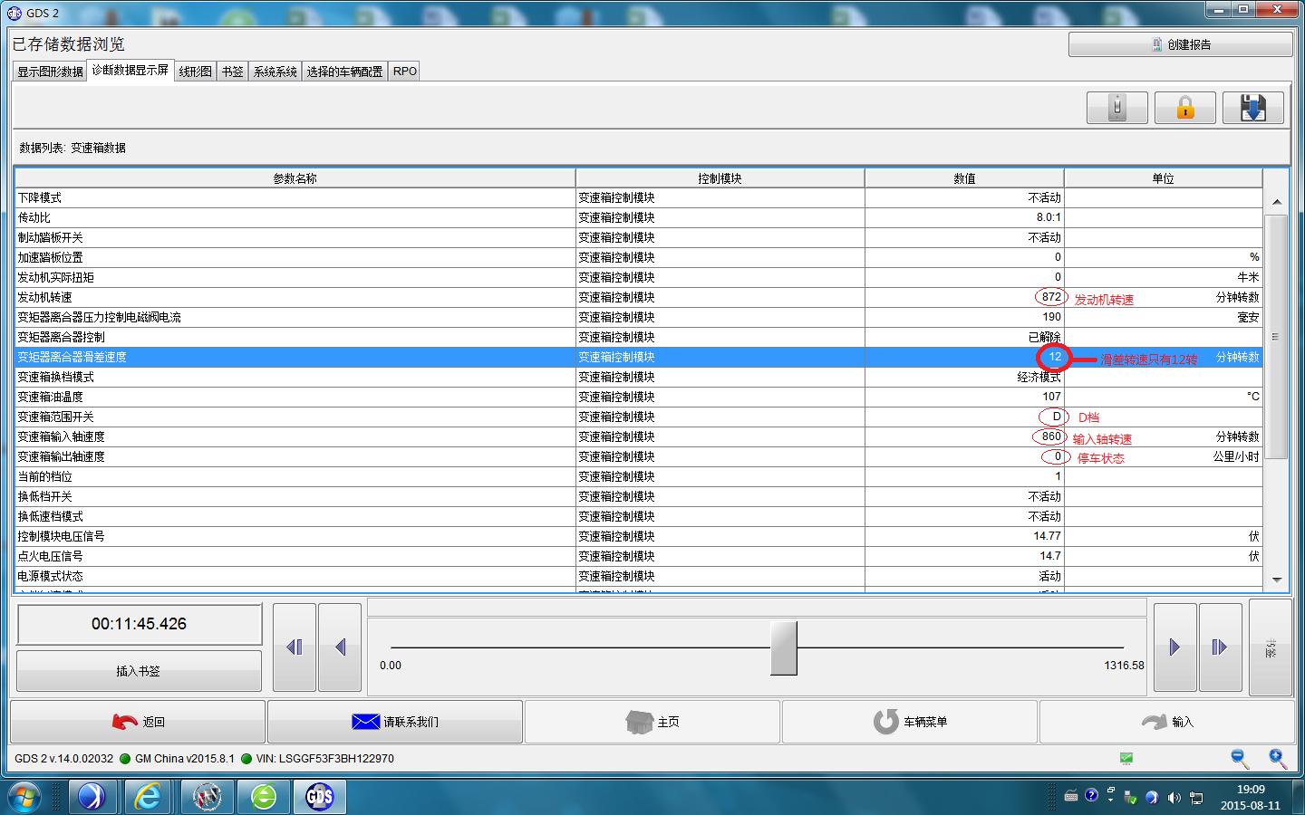1305x815 pixels.
Task: Click the blue help question mark tray icon
Action: click(x=1091, y=796)
